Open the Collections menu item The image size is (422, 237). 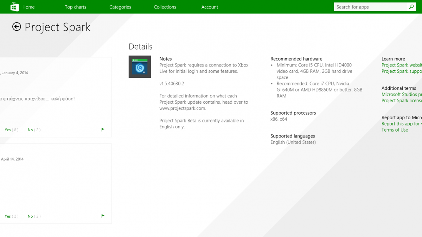(x=165, y=7)
